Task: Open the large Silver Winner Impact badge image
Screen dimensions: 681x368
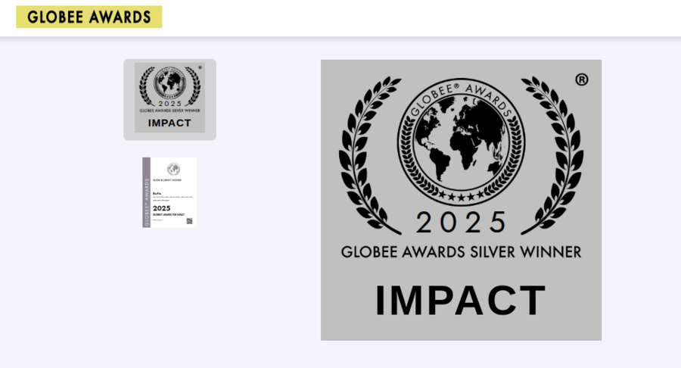Action: coord(461,201)
